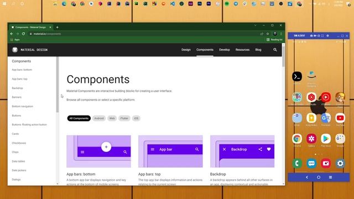Select the All Components filter chip
Screen dimensions: 354x199
click(79, 118)
